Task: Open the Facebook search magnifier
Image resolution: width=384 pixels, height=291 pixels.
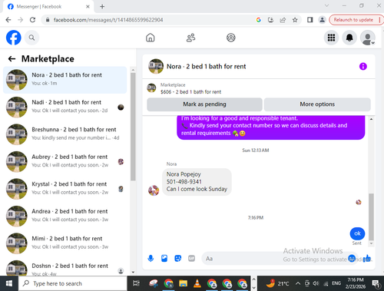Action: click(x=31, y=38)
